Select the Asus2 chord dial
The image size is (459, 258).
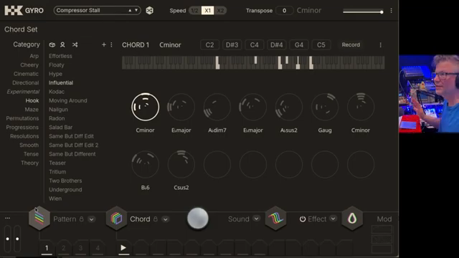[288, 107]
